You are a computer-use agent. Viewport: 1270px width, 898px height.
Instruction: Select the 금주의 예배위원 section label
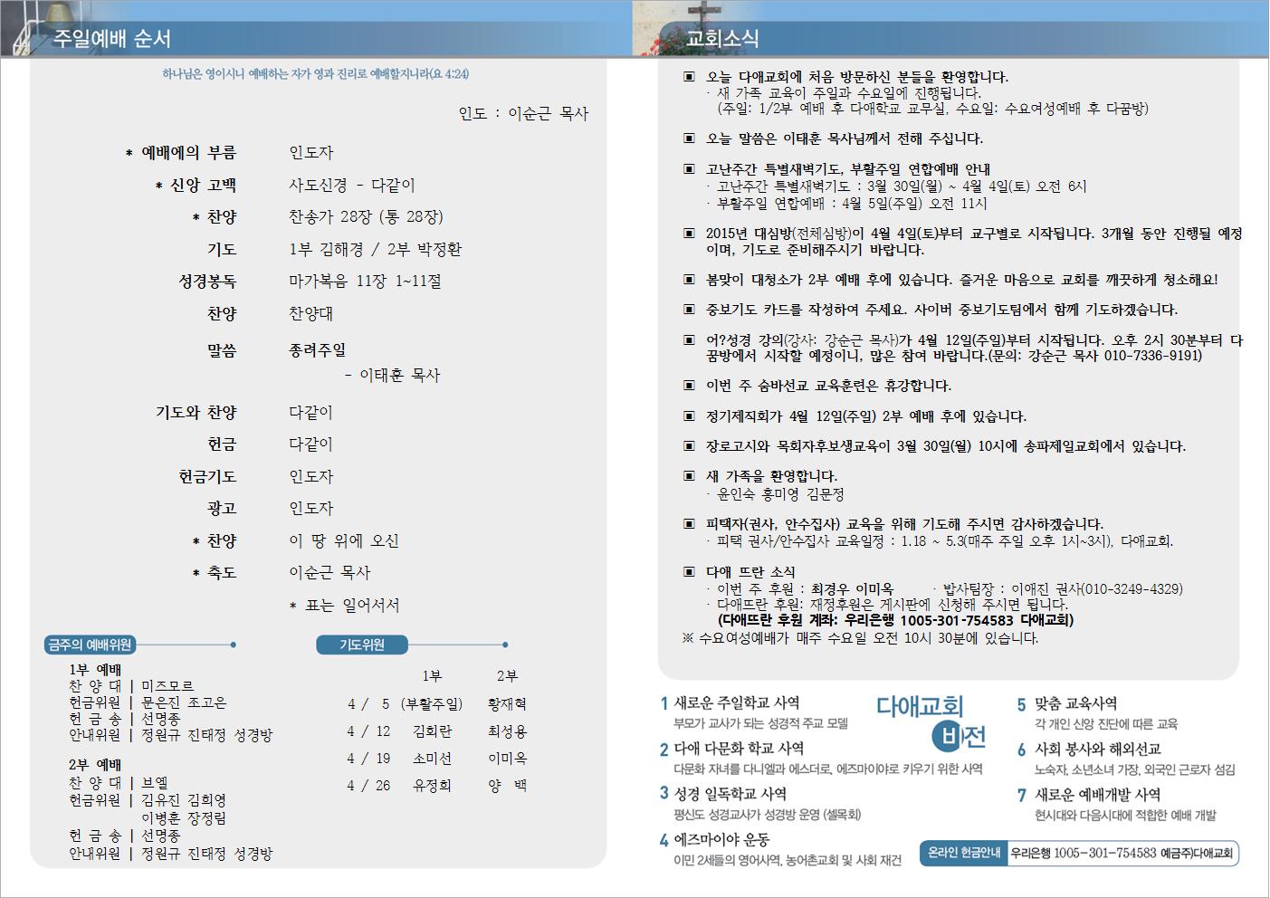point(90,645)
